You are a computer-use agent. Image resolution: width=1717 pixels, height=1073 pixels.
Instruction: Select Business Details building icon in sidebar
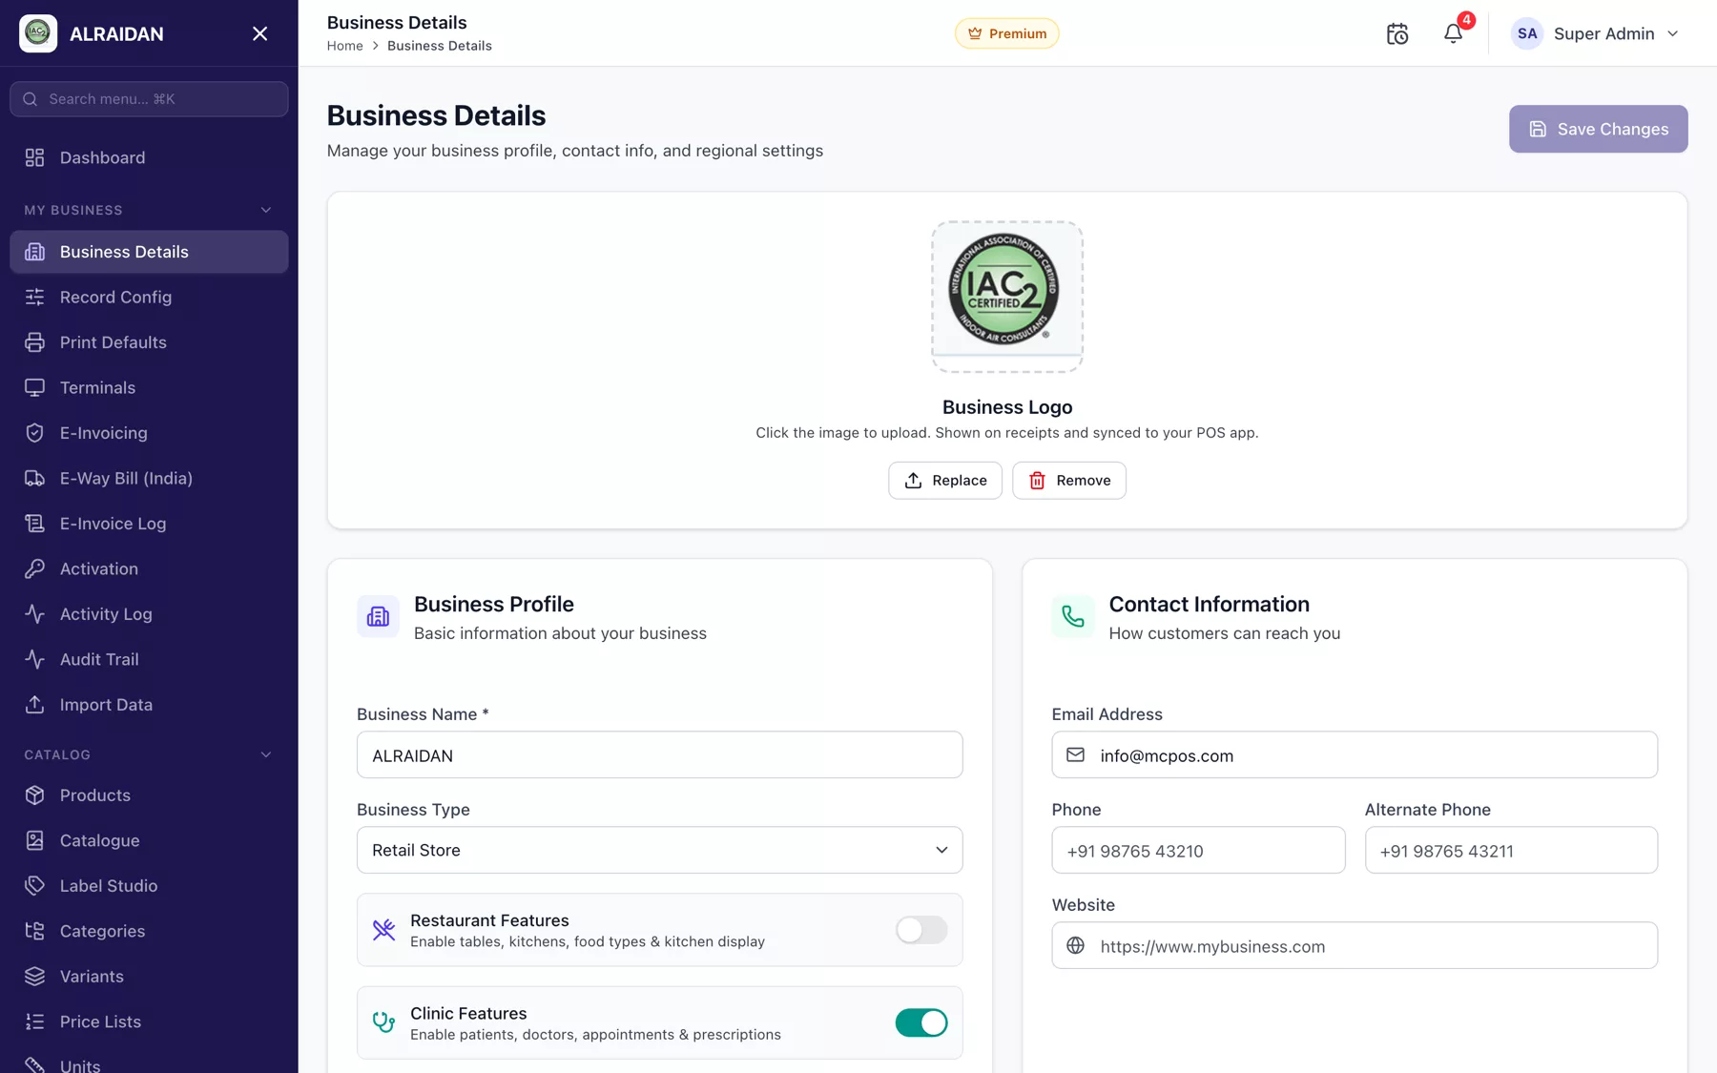35,252
